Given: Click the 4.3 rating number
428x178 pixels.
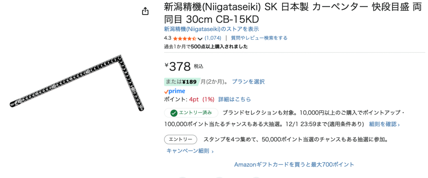Looking at the screenshot, I should pos(168,38).
